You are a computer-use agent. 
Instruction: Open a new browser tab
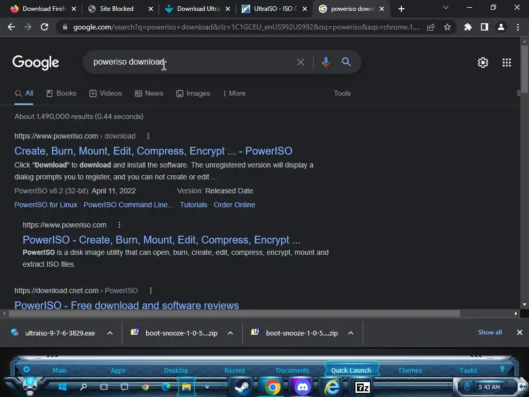[401, 9]
